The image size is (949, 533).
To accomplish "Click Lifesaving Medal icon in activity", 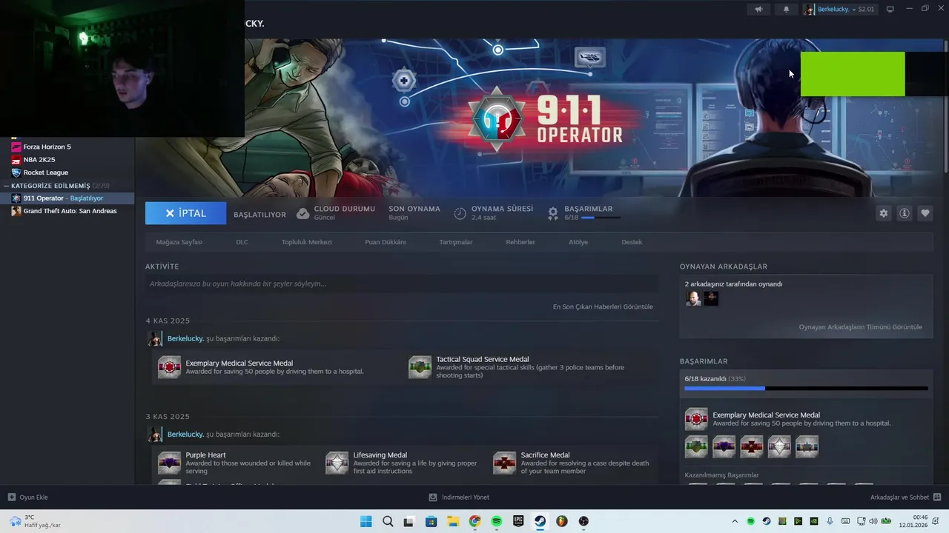I will tap(337, 463).
